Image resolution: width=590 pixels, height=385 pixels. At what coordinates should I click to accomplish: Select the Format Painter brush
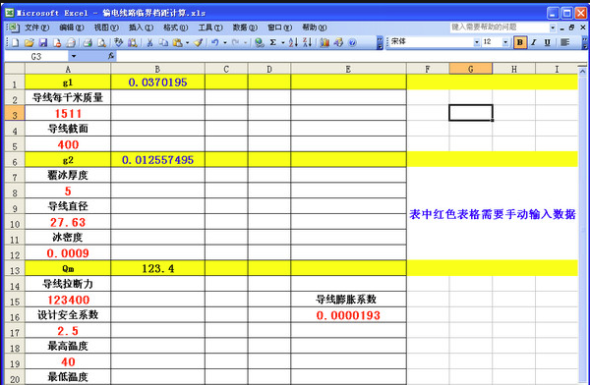pyautogui.click(x=199, y=42)
